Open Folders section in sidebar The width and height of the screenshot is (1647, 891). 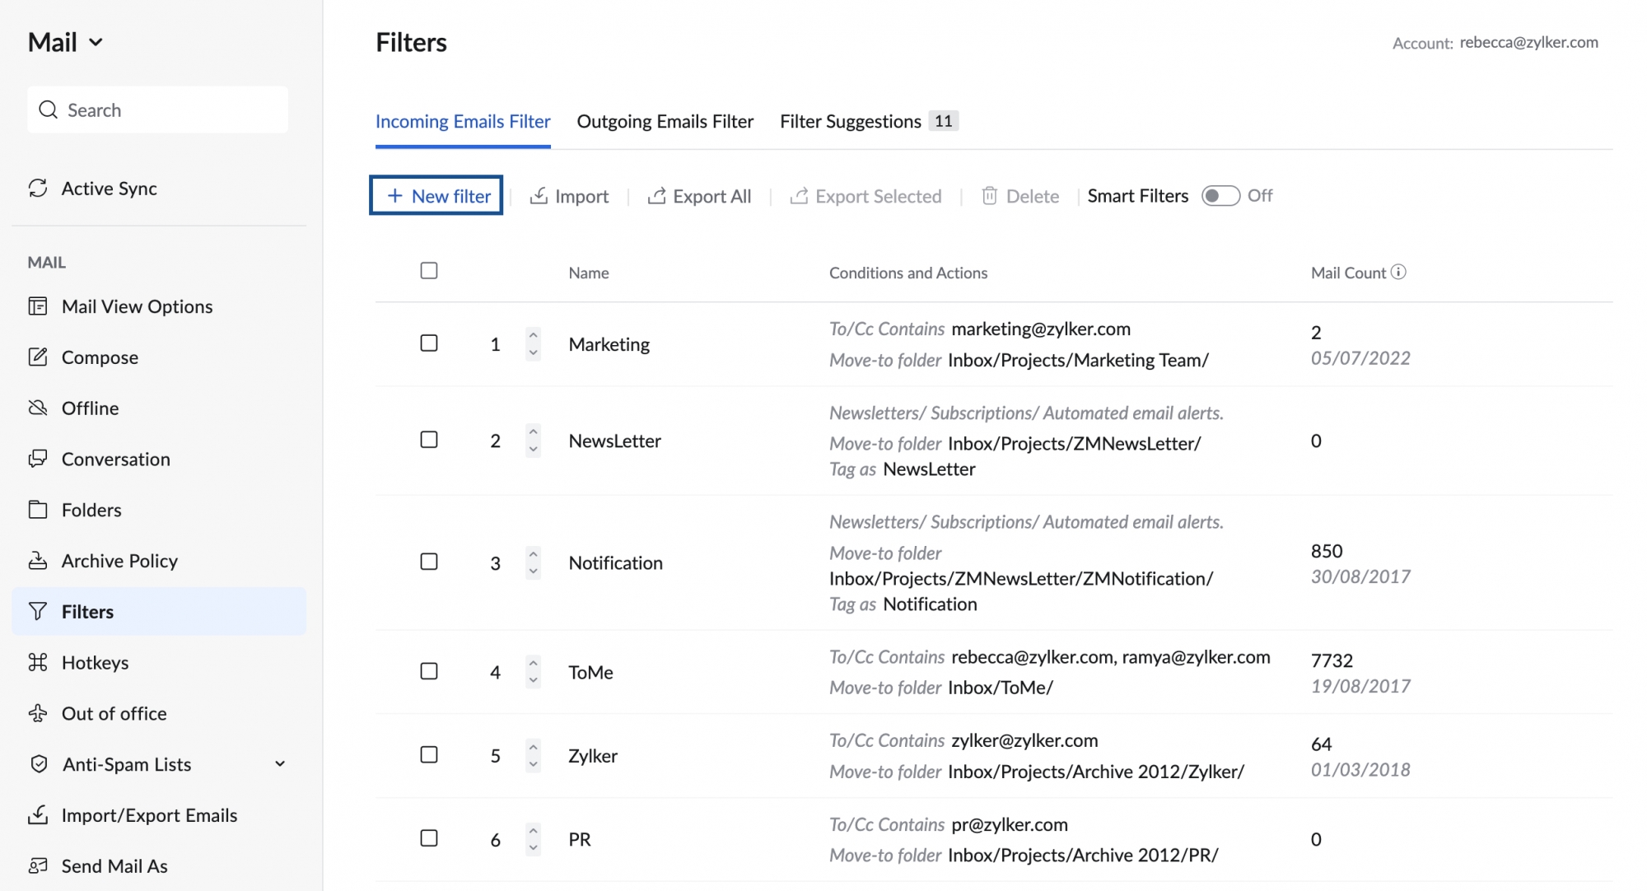click(x=91, y=509)
